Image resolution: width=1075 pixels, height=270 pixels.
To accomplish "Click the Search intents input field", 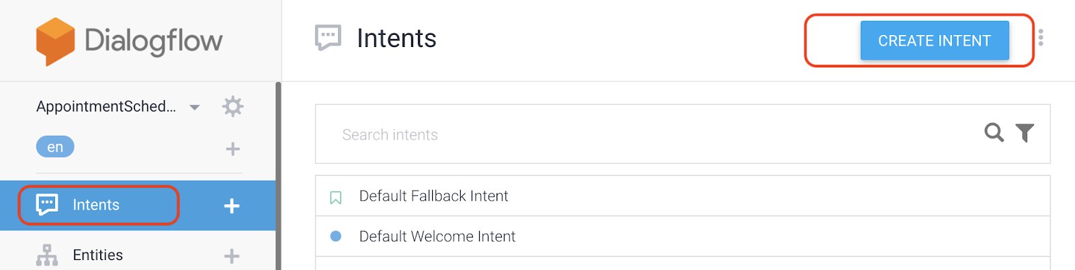I will click(x=645, y=134).
